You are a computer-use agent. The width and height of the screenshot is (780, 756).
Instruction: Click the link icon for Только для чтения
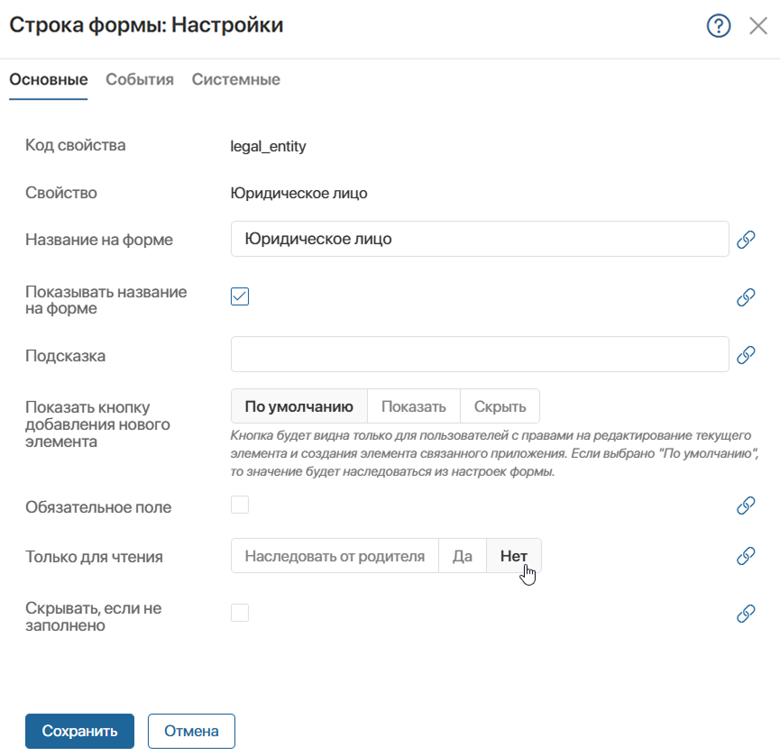(x=746, y=556)
